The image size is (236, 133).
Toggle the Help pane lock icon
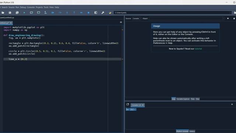click(x=234, y=18)
